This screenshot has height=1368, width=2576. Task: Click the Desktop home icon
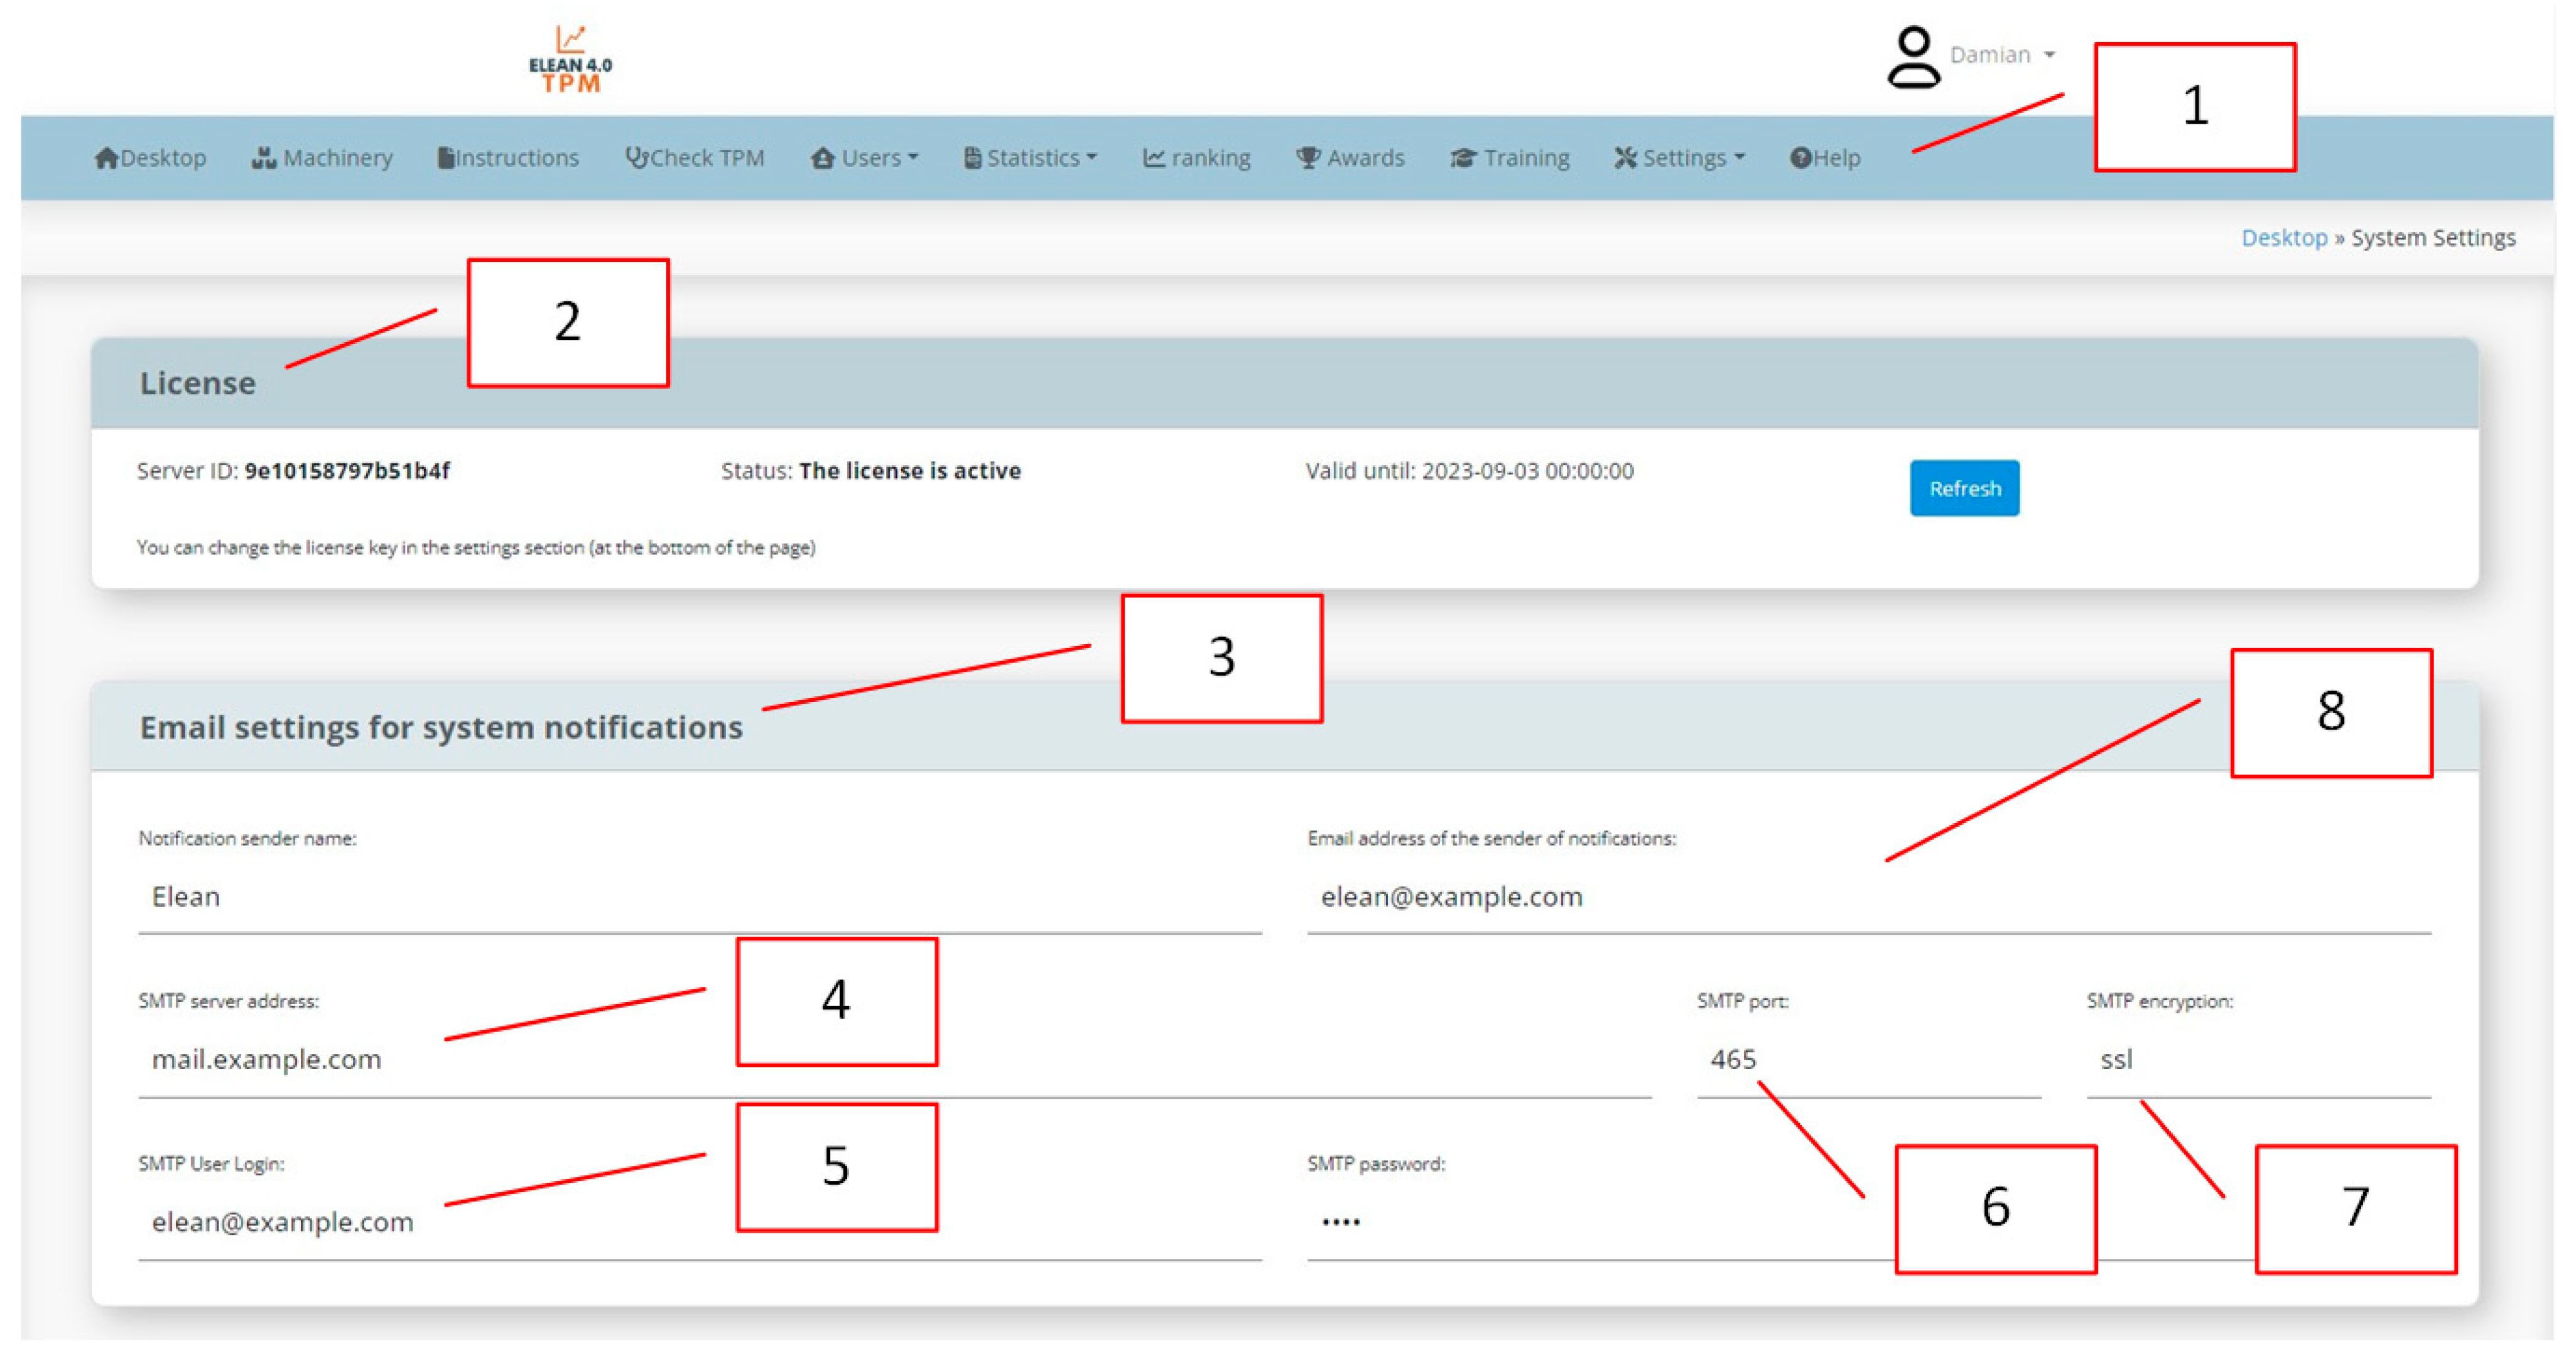(106, 158)
